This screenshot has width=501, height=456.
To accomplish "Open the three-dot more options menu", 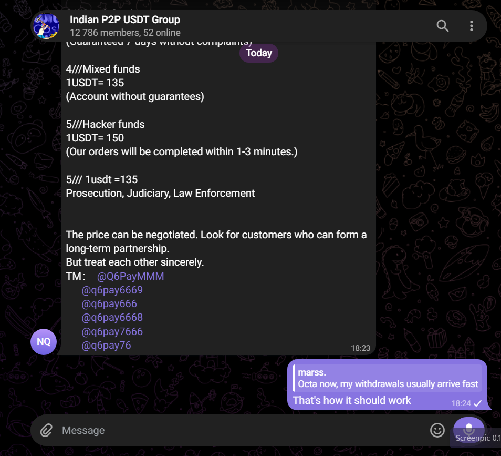I will pyautogui.click(x=471, y=26).
